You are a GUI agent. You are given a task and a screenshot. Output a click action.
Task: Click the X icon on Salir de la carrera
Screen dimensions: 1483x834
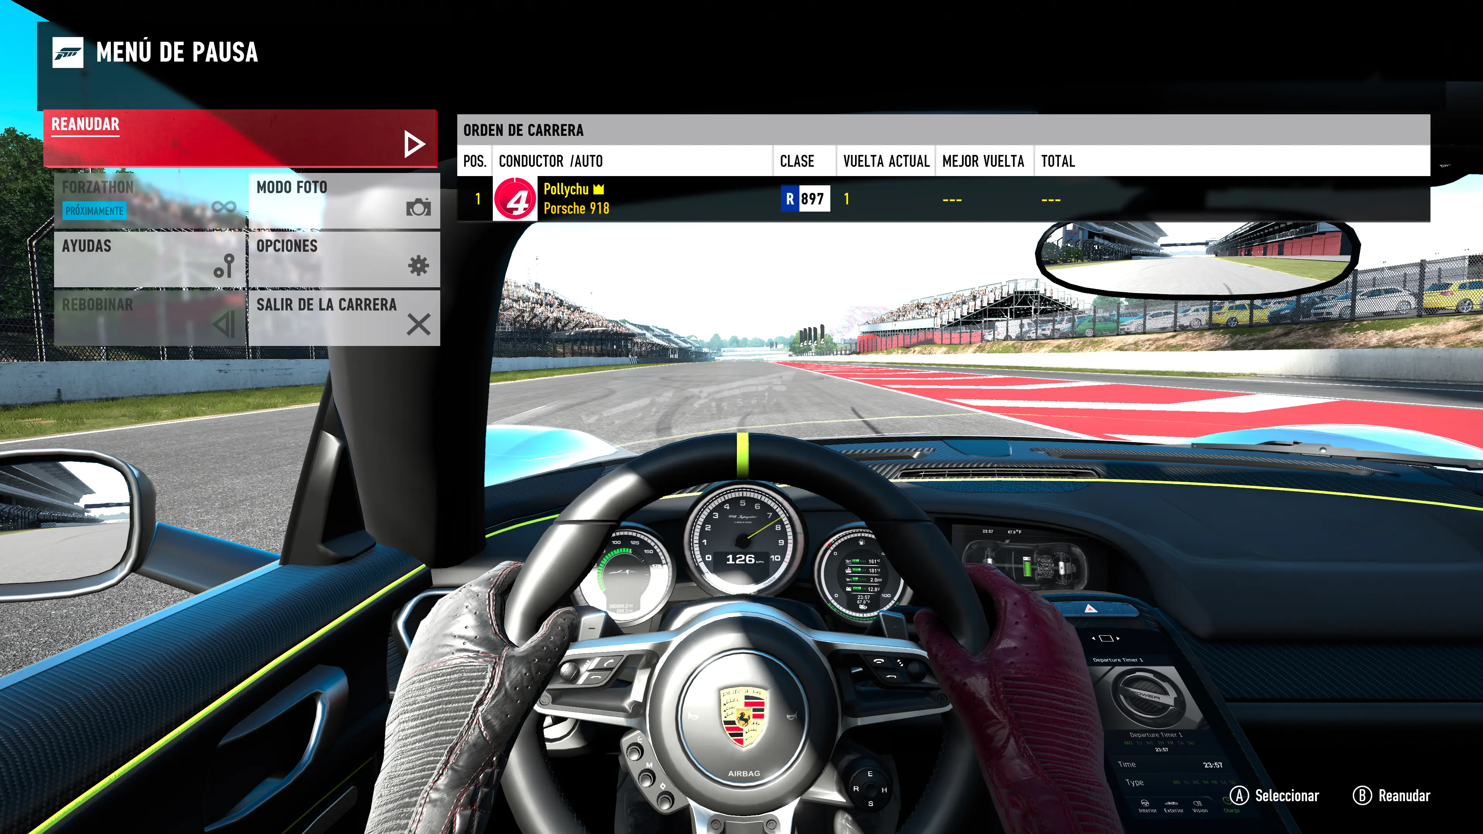[419, 324]
